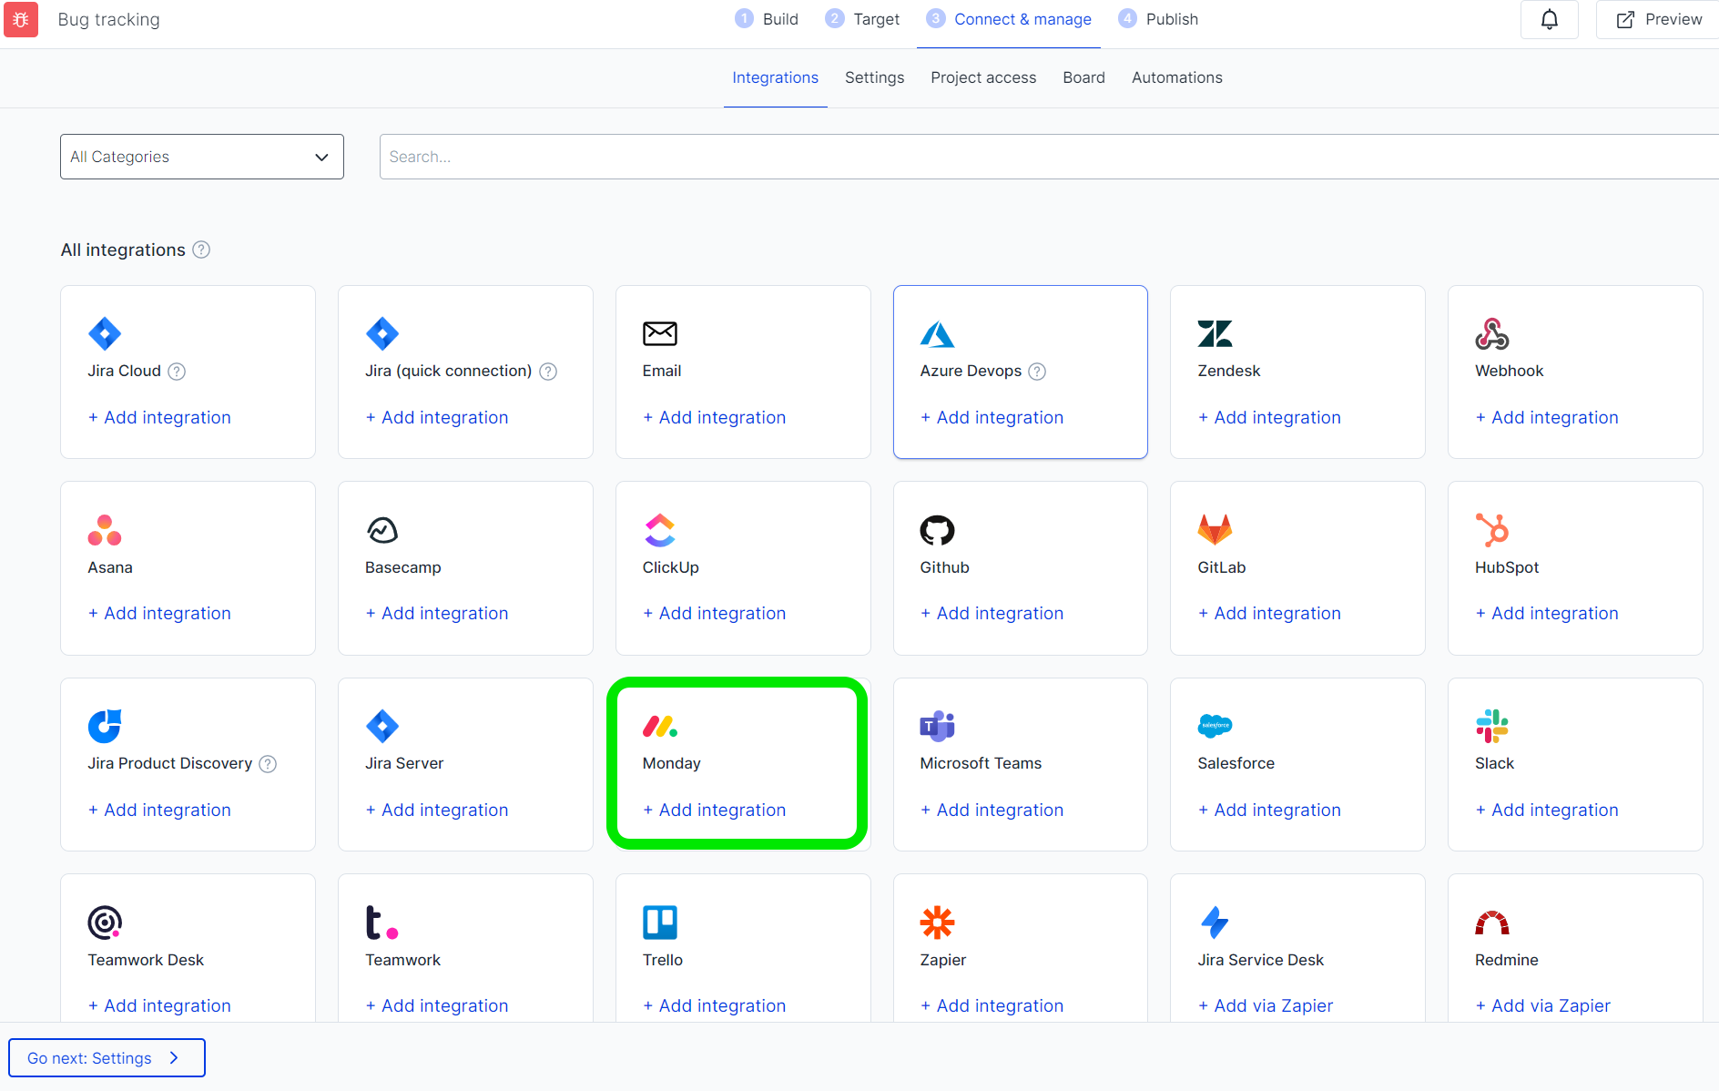
Task: Click the red bug app logo
Action: (x=21, y=19)
